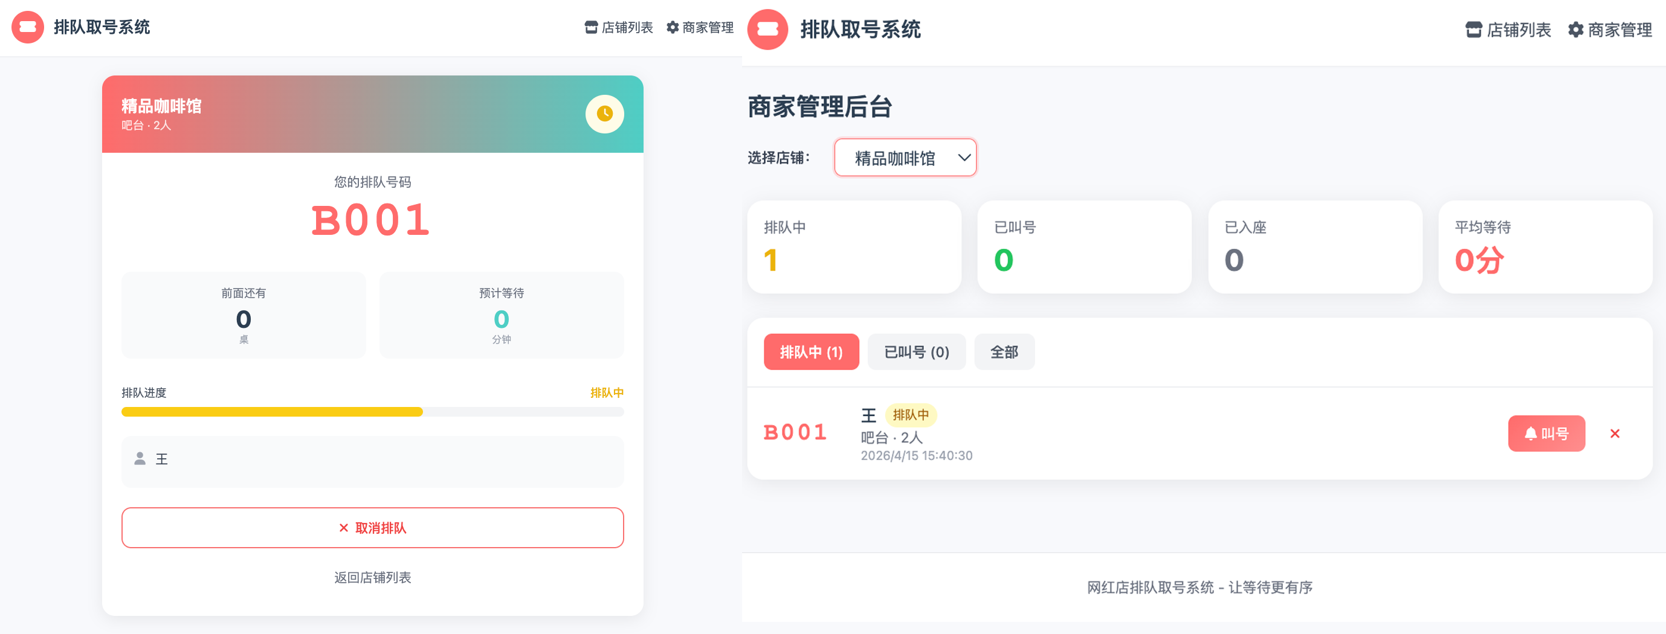This screenshot has height=634, width=1666.
Task: Select the 全部 filter tab
Action: [1004, 351]
